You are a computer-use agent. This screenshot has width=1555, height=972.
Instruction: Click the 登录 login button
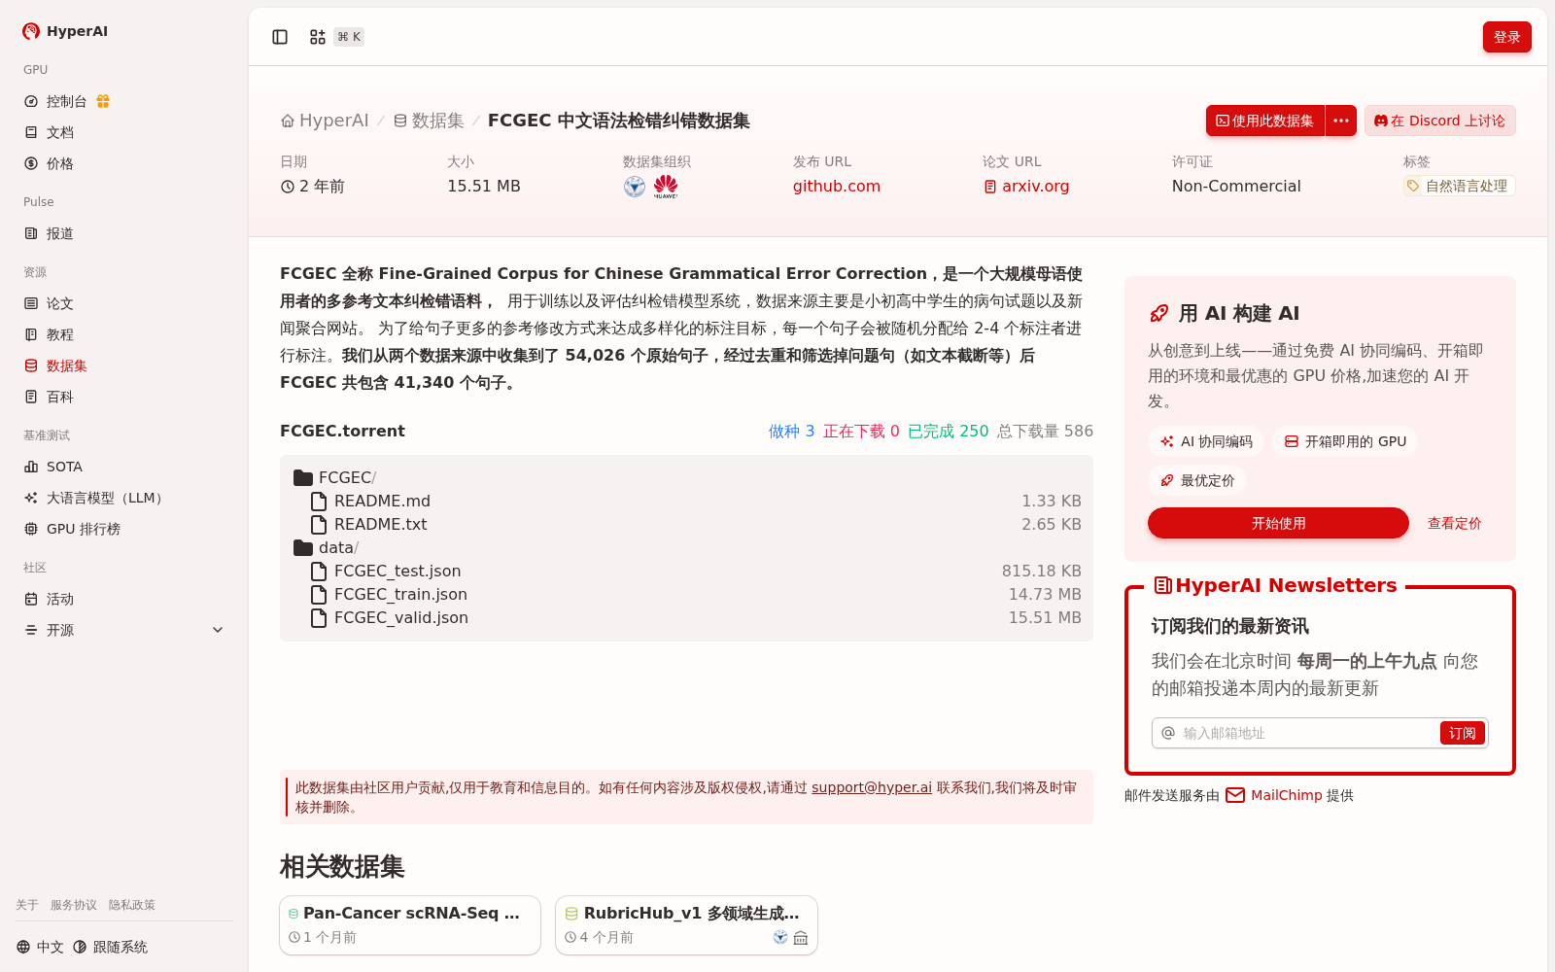pos(1506,37)
